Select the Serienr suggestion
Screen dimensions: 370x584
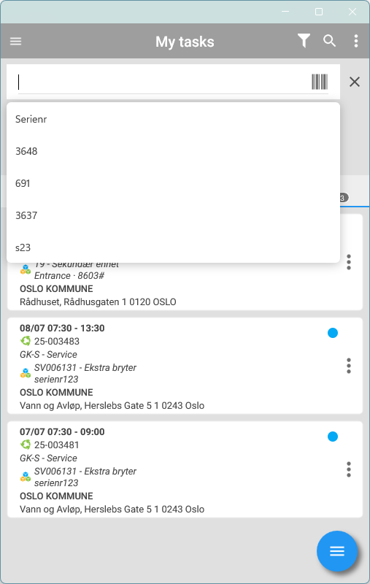point(173,119)
